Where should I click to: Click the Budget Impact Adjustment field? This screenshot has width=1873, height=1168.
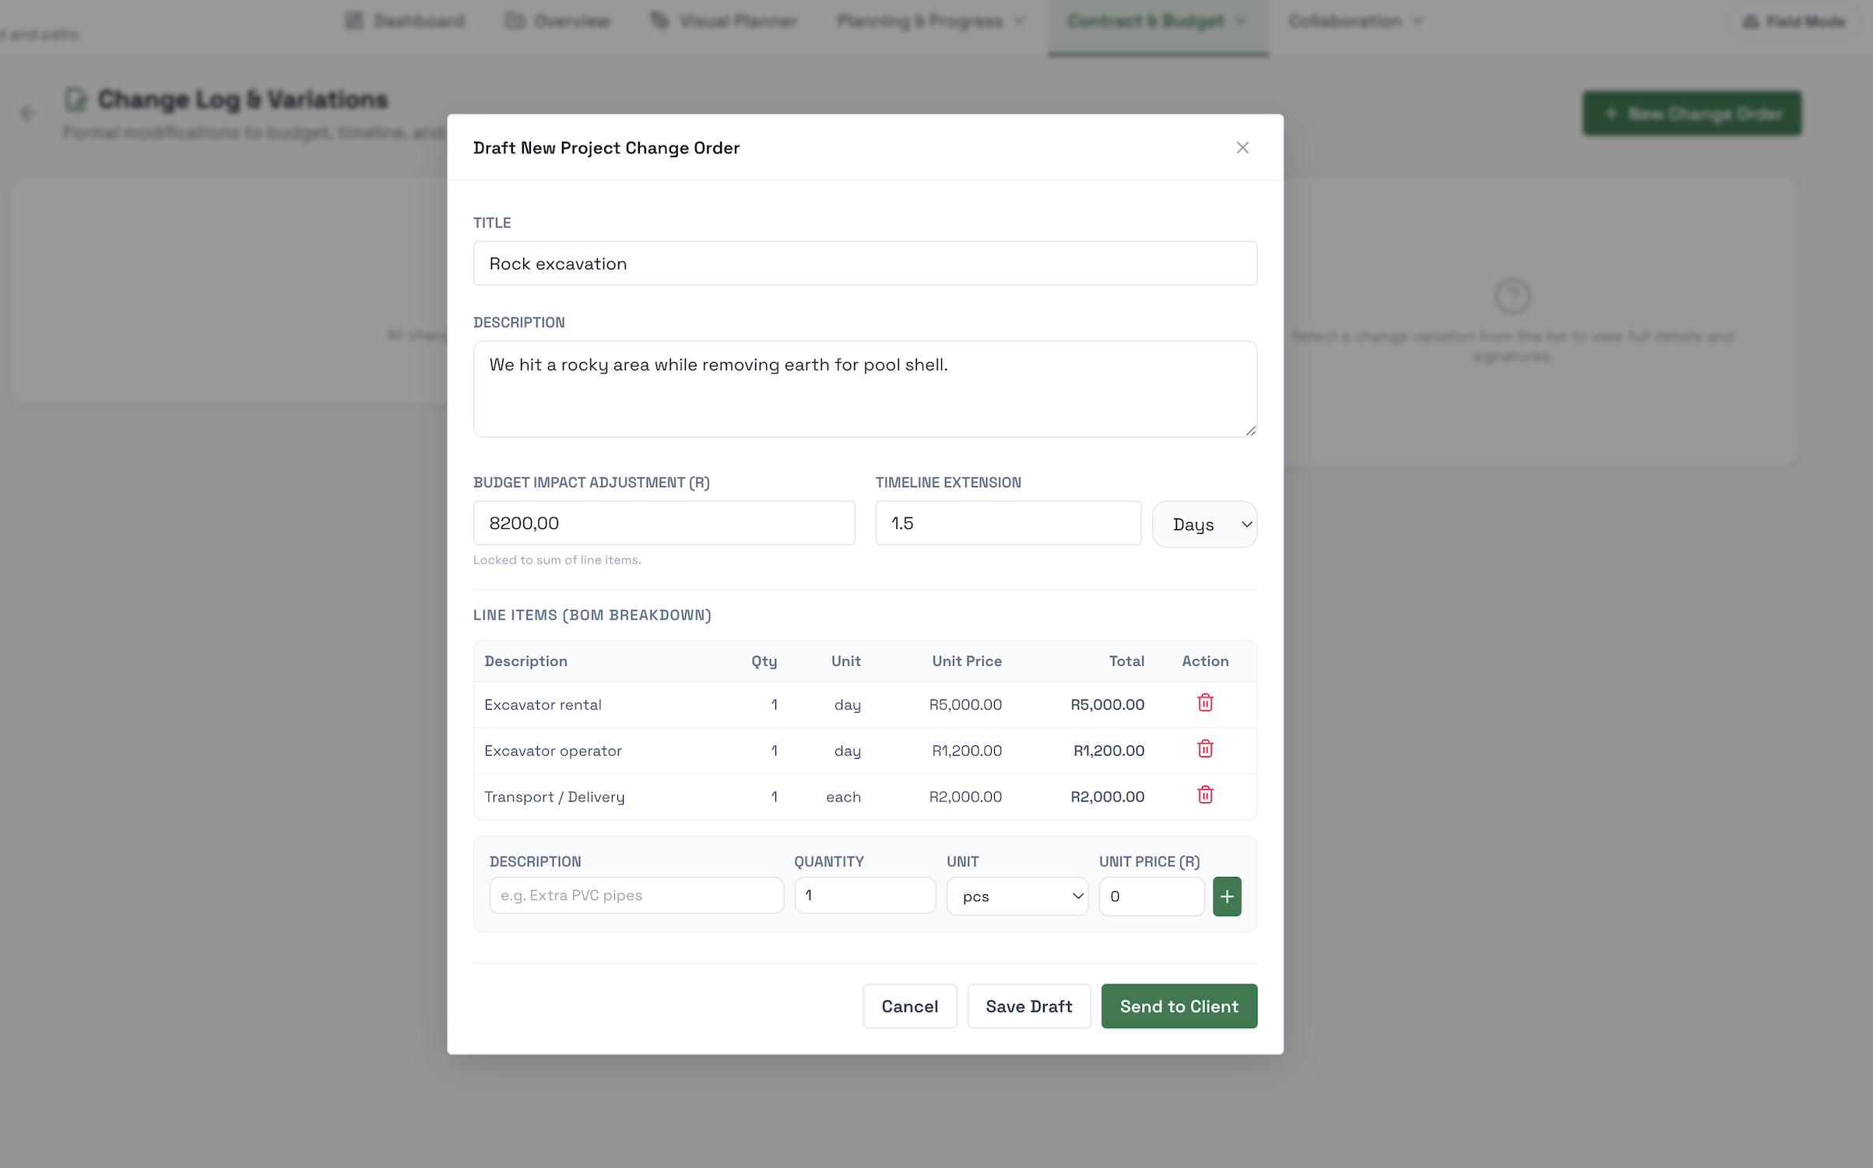pyautogui.click(x=664, y=523)
